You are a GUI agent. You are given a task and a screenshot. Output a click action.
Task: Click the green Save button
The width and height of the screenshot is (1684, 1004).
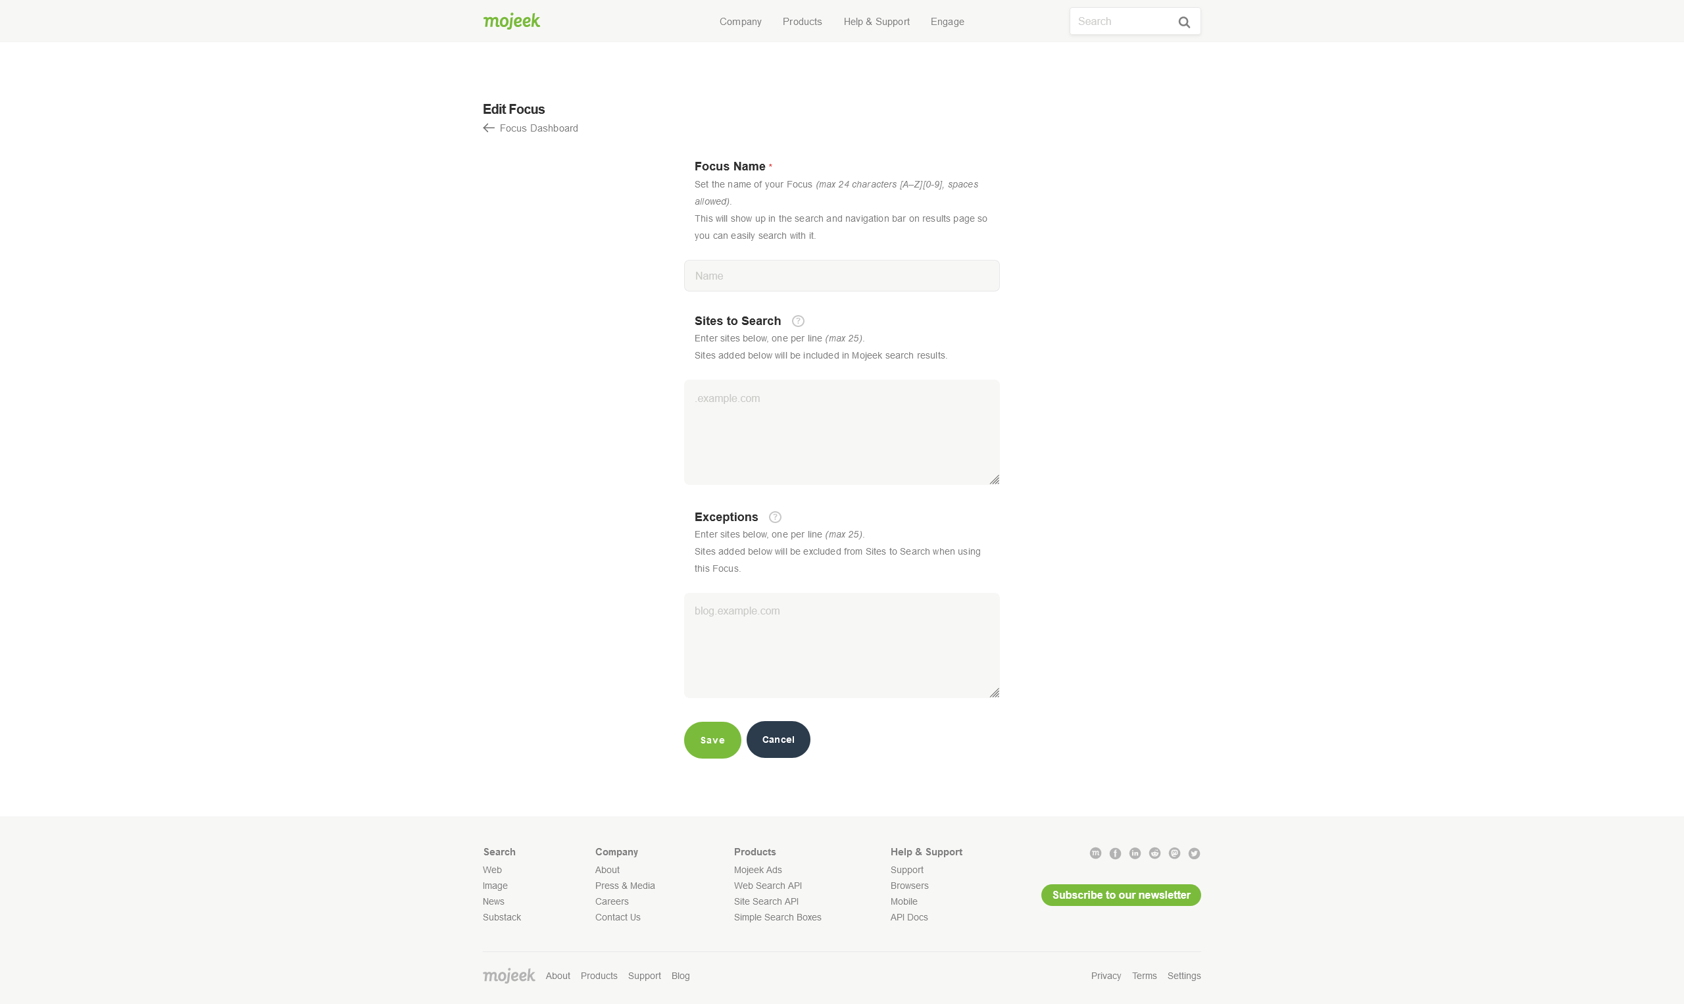point(712,739)
